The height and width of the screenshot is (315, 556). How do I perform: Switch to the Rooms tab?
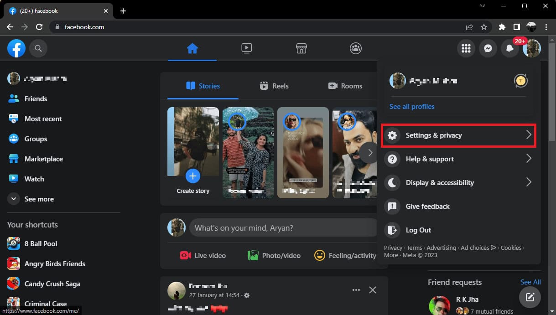pos(345,86)
